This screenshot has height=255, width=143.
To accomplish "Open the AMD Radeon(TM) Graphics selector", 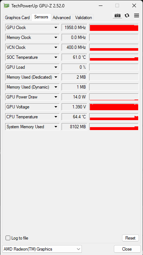I will (x=42, y=249).
